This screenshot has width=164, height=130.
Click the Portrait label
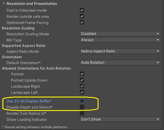(x=17, y=74)
